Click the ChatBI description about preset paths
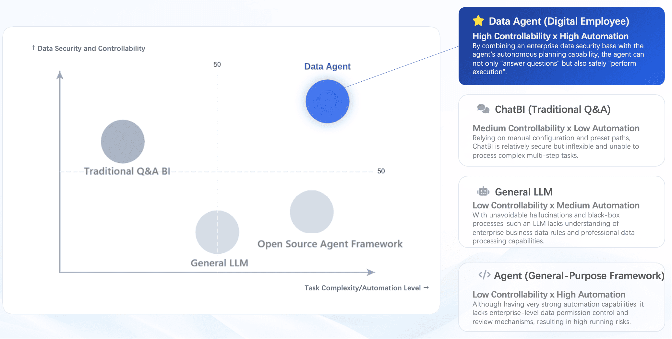The width and height of the screenshot is (672, 339). click(556, 147)
